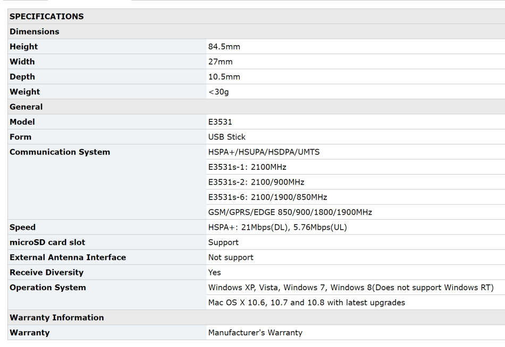The height and width of the screenshot is (347, 505).
Task: Select the HSPA+/HSUPA/HSDPA/UMTS text
Action: click(264, 152)
